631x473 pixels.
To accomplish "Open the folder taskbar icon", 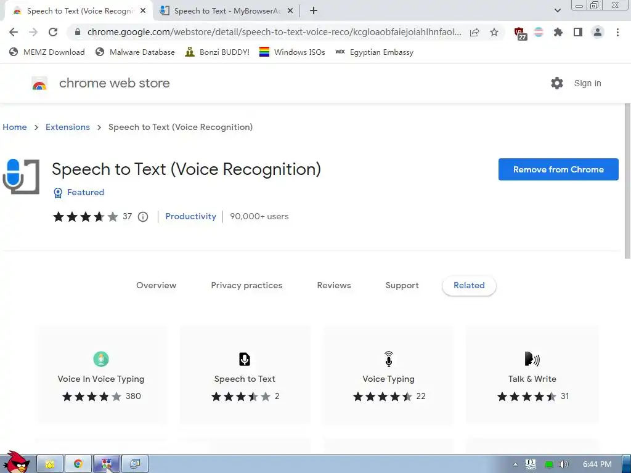I will coord(50,464).
